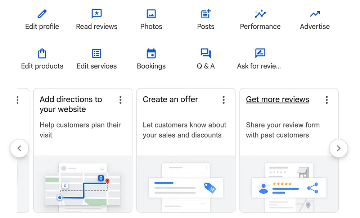Click 'Let customers know about your sales' text
This screenshot has width=360, height=218.
click(x=184, y=130)
